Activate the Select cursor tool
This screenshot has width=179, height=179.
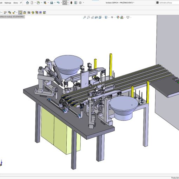coord(65,3)
